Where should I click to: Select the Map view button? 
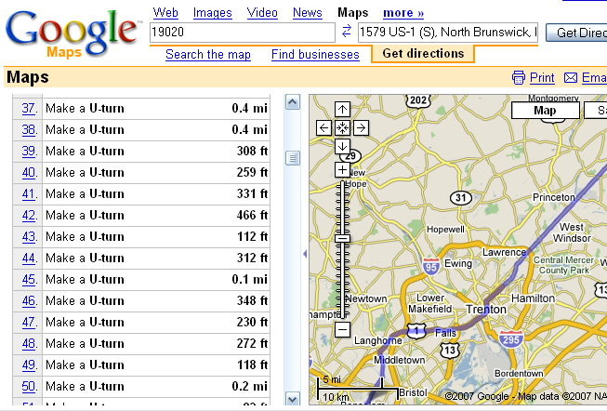pos(545,111)
